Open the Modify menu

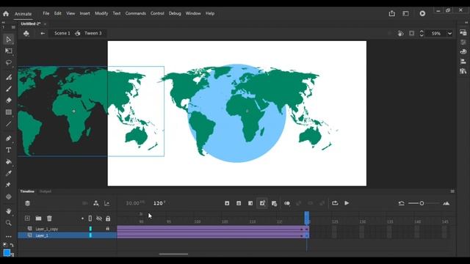tap(101, 13)
